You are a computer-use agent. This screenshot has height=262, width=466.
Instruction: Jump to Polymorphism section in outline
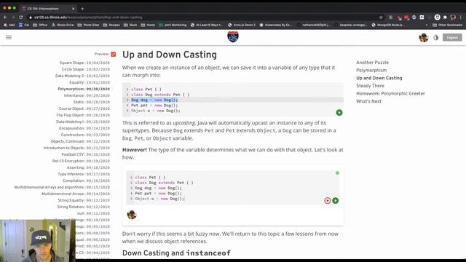coord(371,70)
